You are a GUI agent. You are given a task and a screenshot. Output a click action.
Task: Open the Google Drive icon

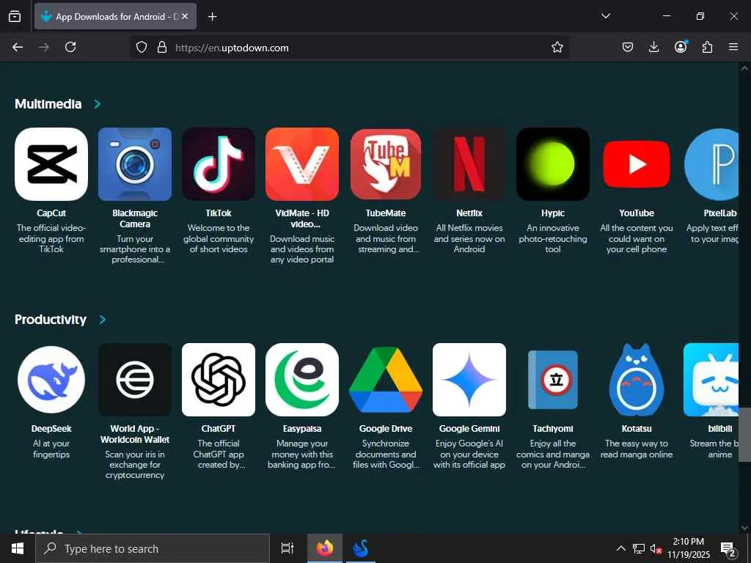(x=386, y=380)
